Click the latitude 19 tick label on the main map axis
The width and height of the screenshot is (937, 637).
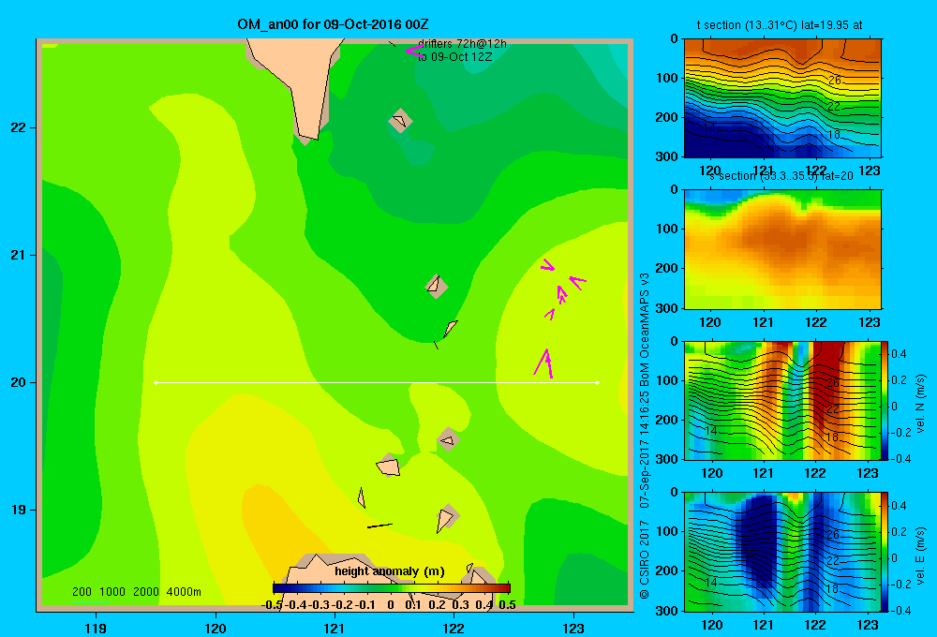19,510
